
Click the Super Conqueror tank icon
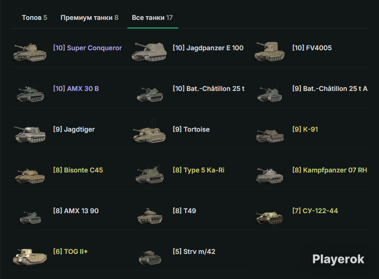click(x=30, y=52)
